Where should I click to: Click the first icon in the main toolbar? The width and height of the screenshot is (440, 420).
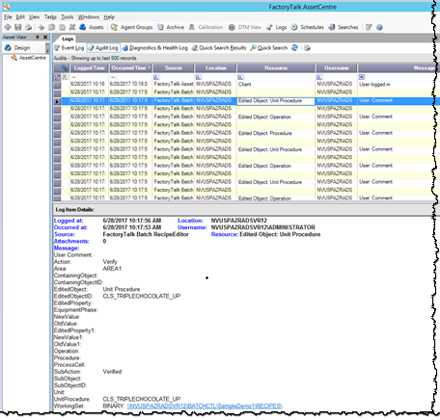pos(8,27)
